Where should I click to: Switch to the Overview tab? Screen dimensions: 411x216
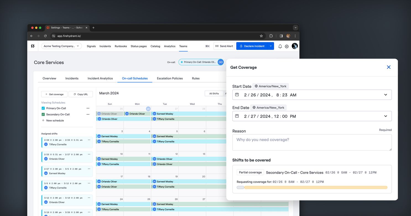pos(49,78)
